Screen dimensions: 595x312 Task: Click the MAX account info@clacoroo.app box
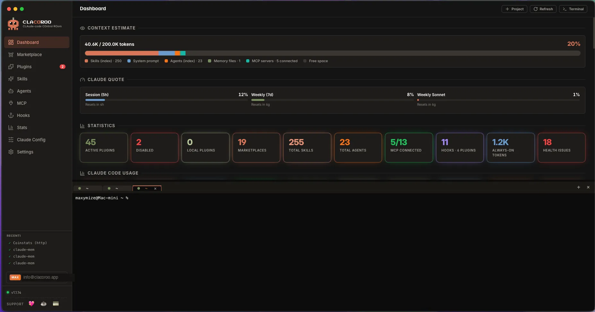pos(37,277)
